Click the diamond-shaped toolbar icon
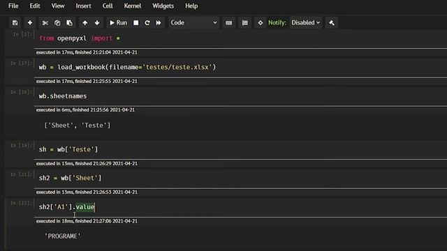The image size is (447, 251). tap(261, 23)
